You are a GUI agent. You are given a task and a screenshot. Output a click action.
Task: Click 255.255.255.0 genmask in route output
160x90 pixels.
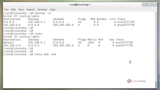(x=63, y=45)
